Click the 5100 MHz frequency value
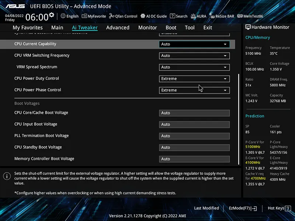 click(x=253, y=53)
